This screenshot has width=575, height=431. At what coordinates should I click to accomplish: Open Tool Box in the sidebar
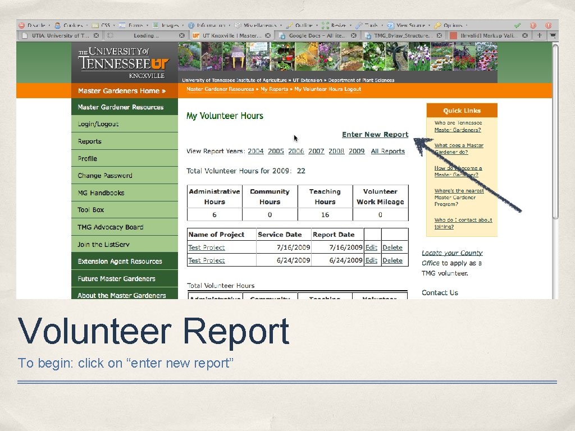tap(125, 210)
